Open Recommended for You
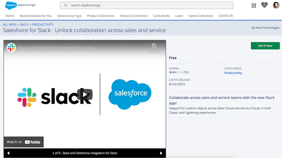The image size is (282, 158). point(36,16)
